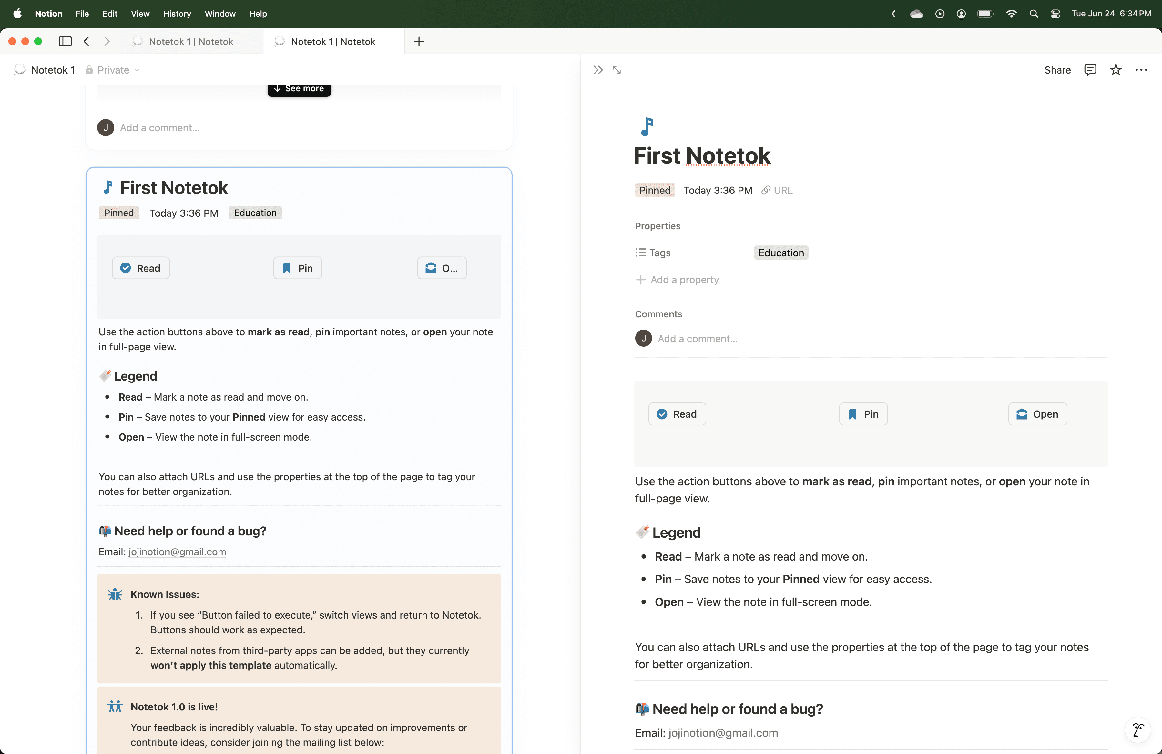The image size is (1162, 754).
Task: Click See more to expand the card
Action: tap(299, 89)
